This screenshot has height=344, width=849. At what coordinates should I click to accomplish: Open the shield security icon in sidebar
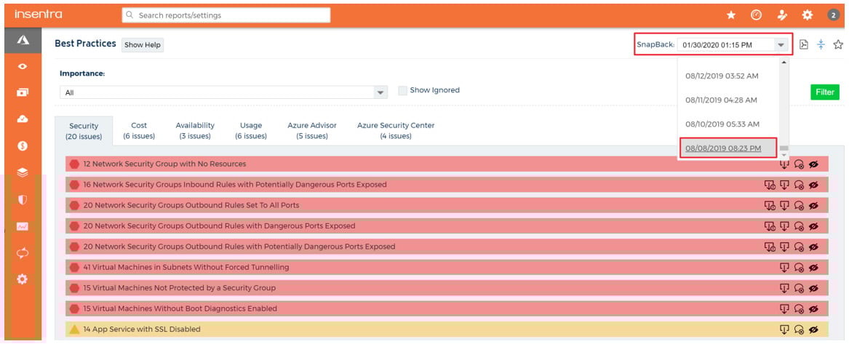22,199
